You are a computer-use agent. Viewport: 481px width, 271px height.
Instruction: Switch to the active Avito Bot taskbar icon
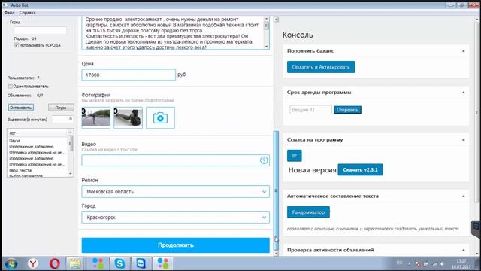163,263
